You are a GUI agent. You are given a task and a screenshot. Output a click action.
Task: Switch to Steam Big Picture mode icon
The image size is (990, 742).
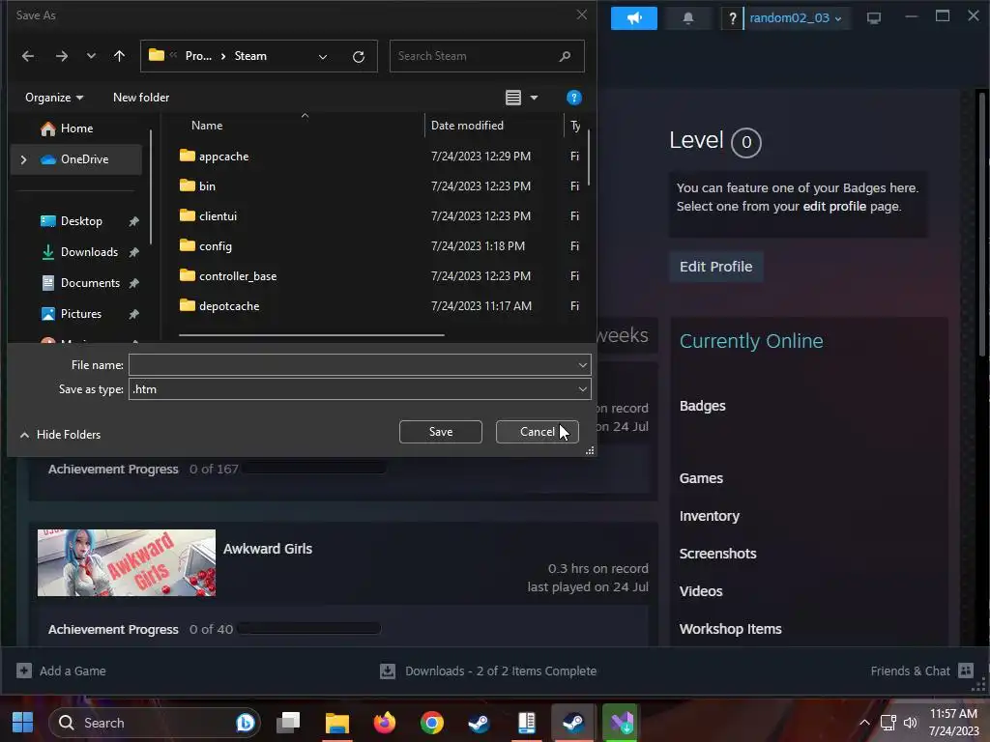tap(874, 18)
